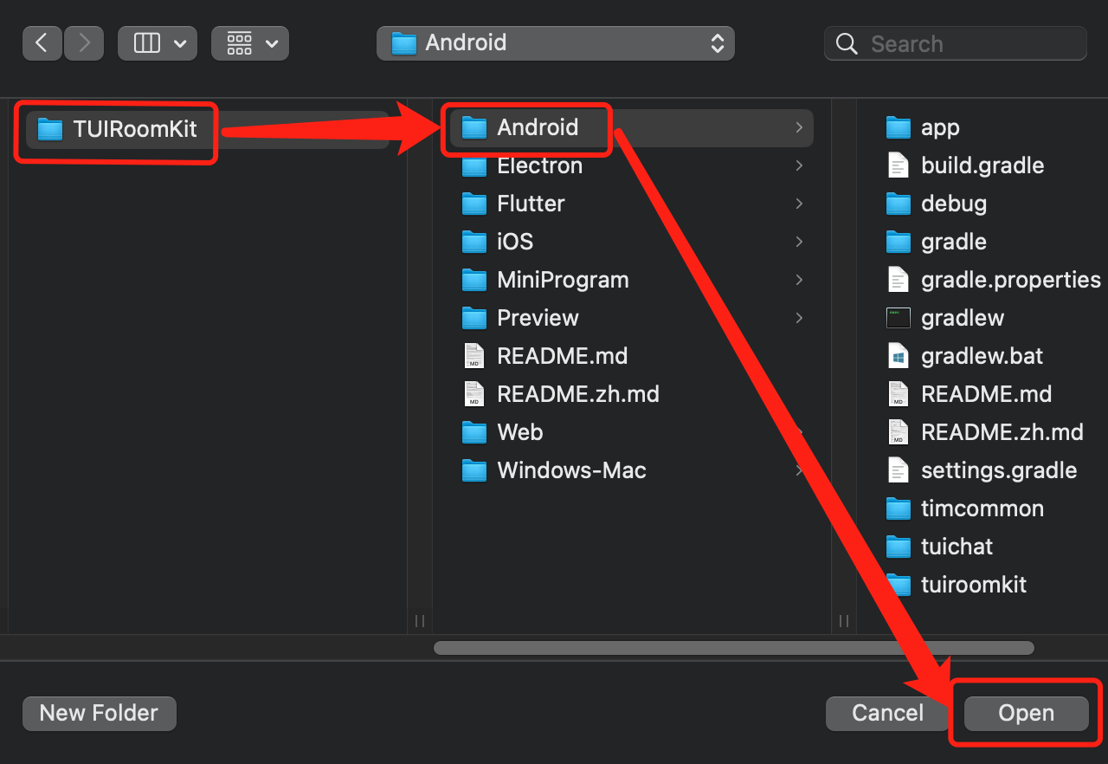Click the README.md file icon beneath Preview
The height and width of the screenshot is (764, 1108).
click(474, 356)
